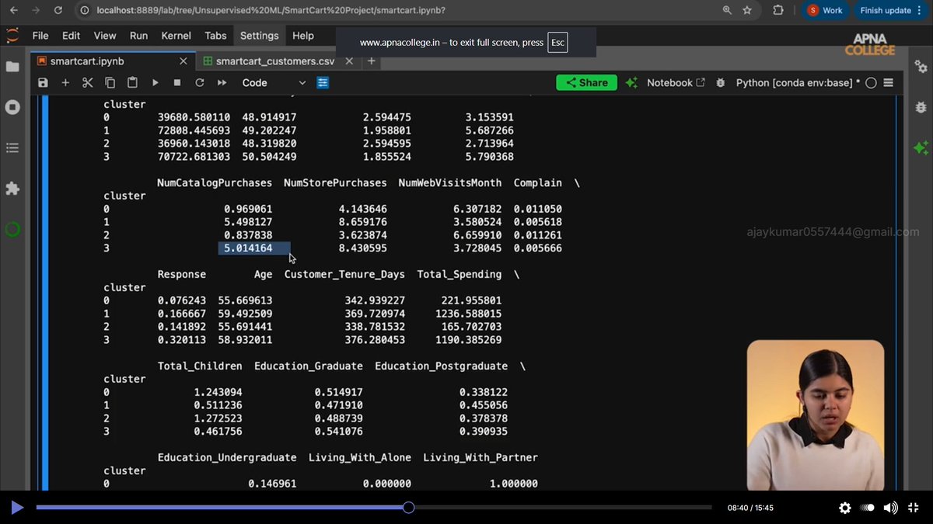View site information icon in address bar
933x524 pixels.
86,10
